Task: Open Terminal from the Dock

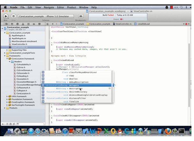Action: (182, 131)
